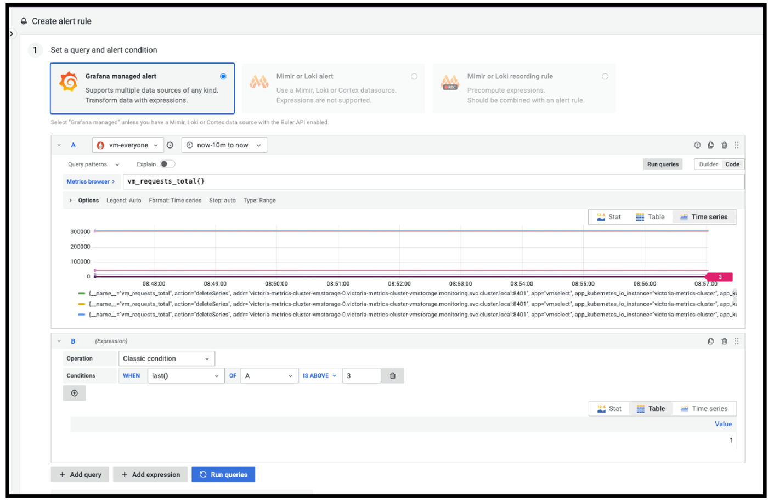Select the Mimir or Loki recording rule radio
Screen dimensions: 768x502
coord(605,76)
